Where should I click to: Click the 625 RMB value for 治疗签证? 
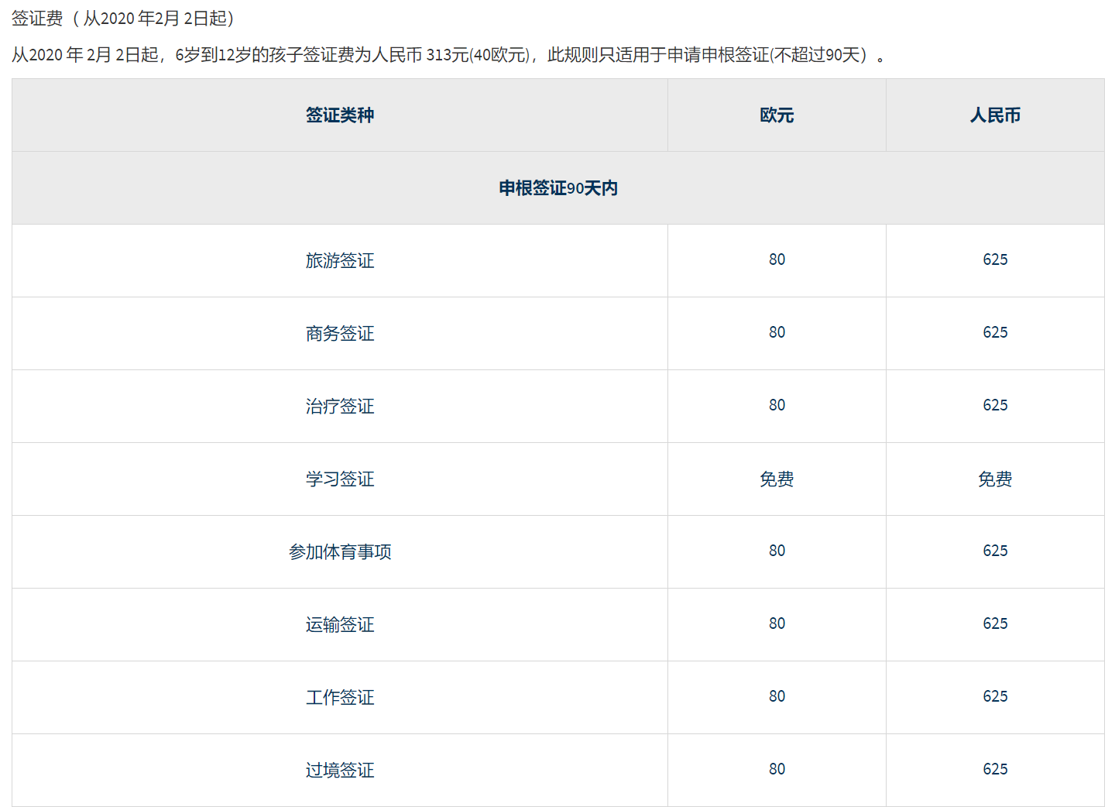pyautogui.click(x=995, y=405)
